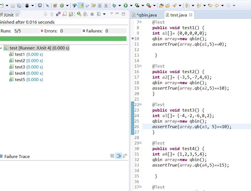Open the Debug dropdown arrow
This screenshot has width=251, height=191.
click(x=120, y=5)
